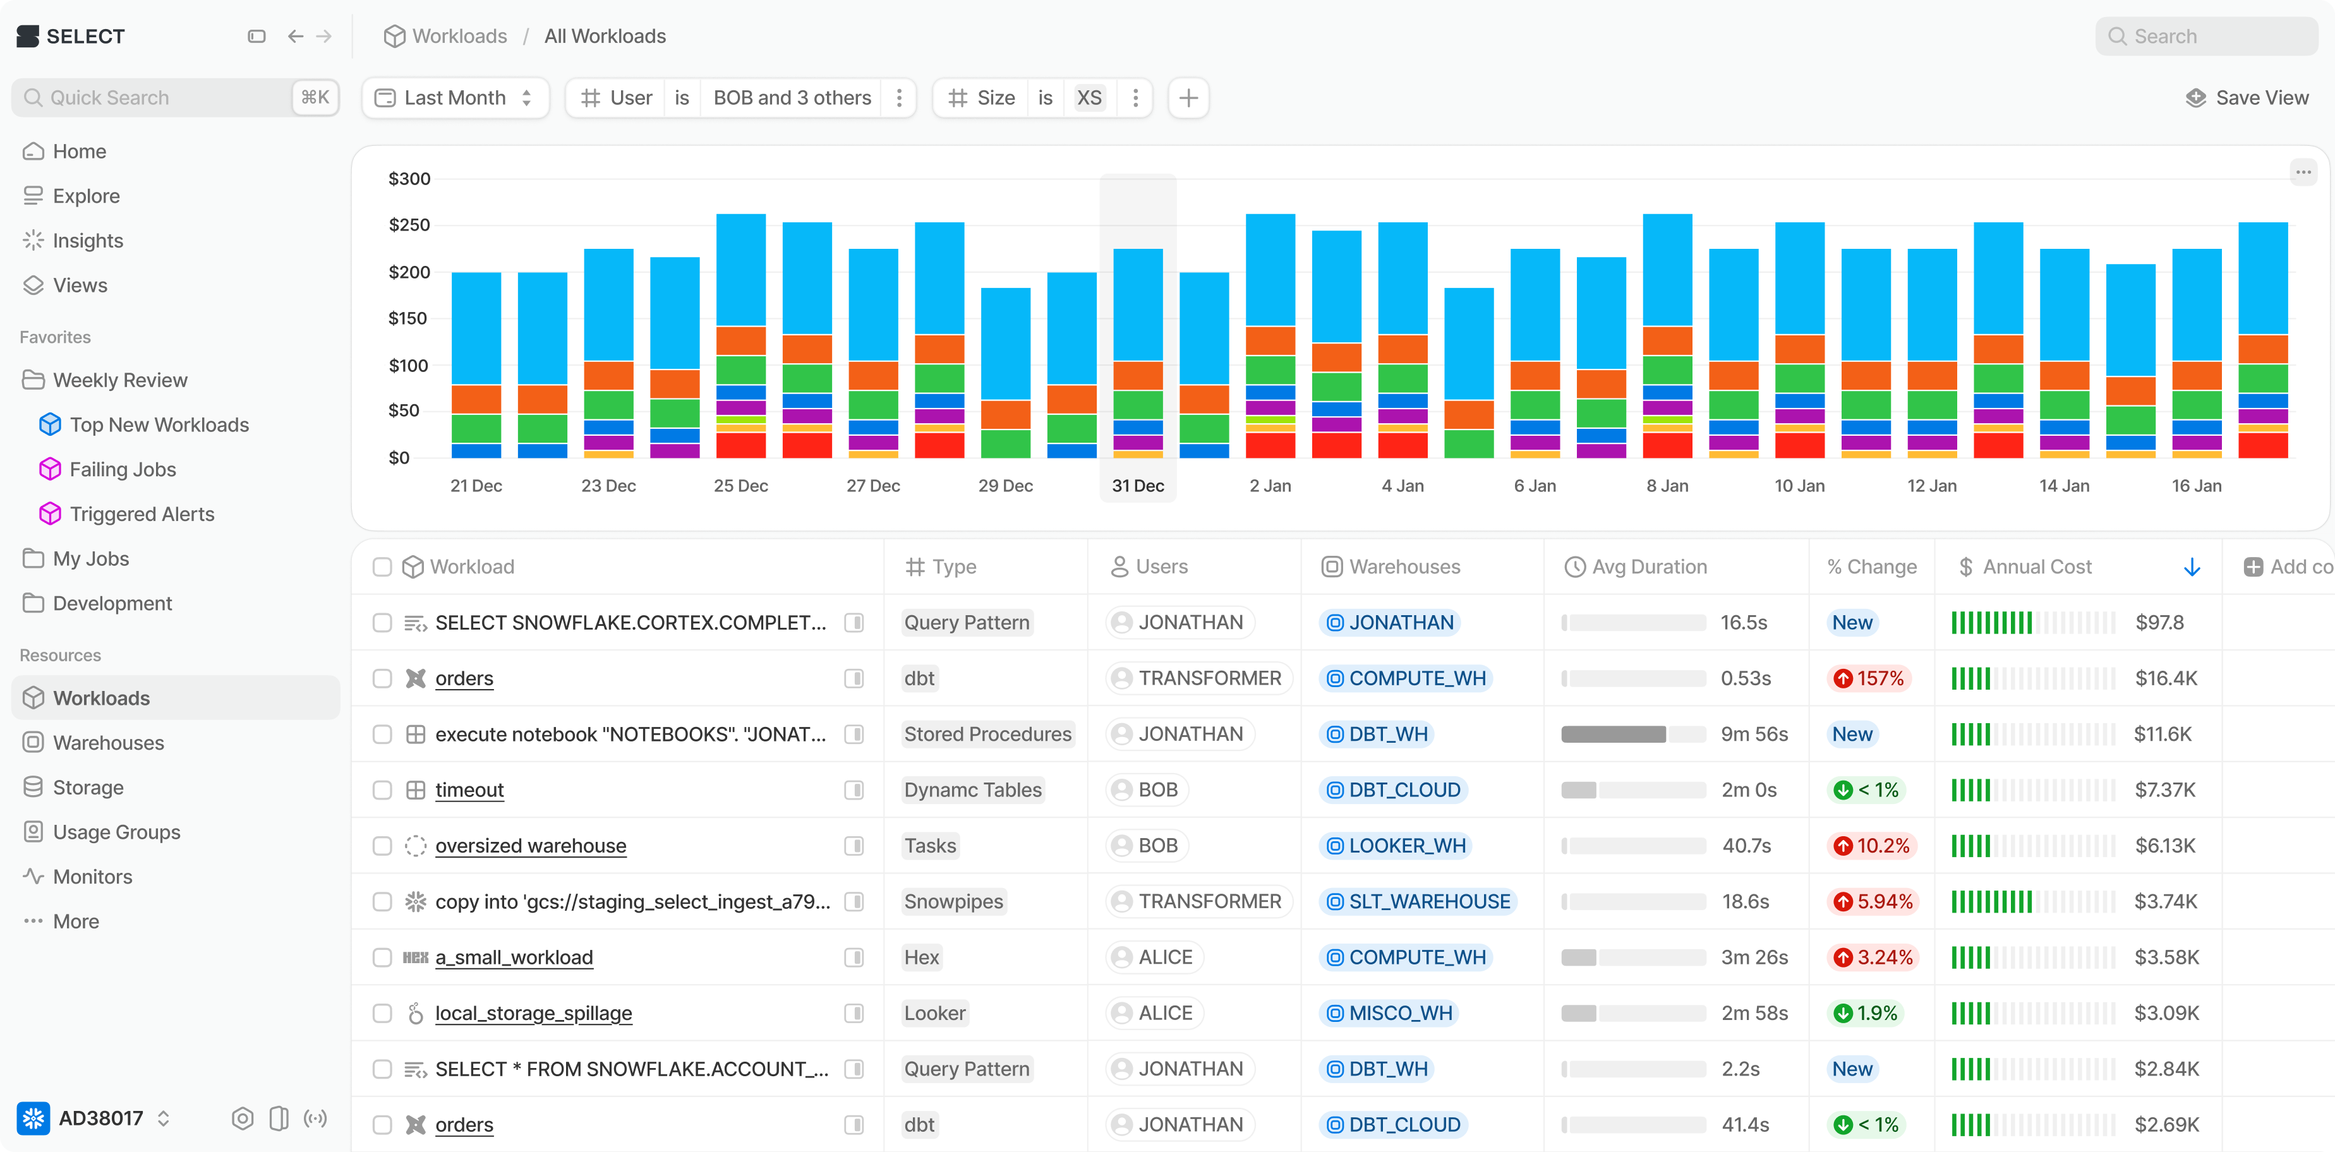The image size is (2335, 1152).
Task: Open the chart's three-dot options menu
Action: tap(2302, 172)
